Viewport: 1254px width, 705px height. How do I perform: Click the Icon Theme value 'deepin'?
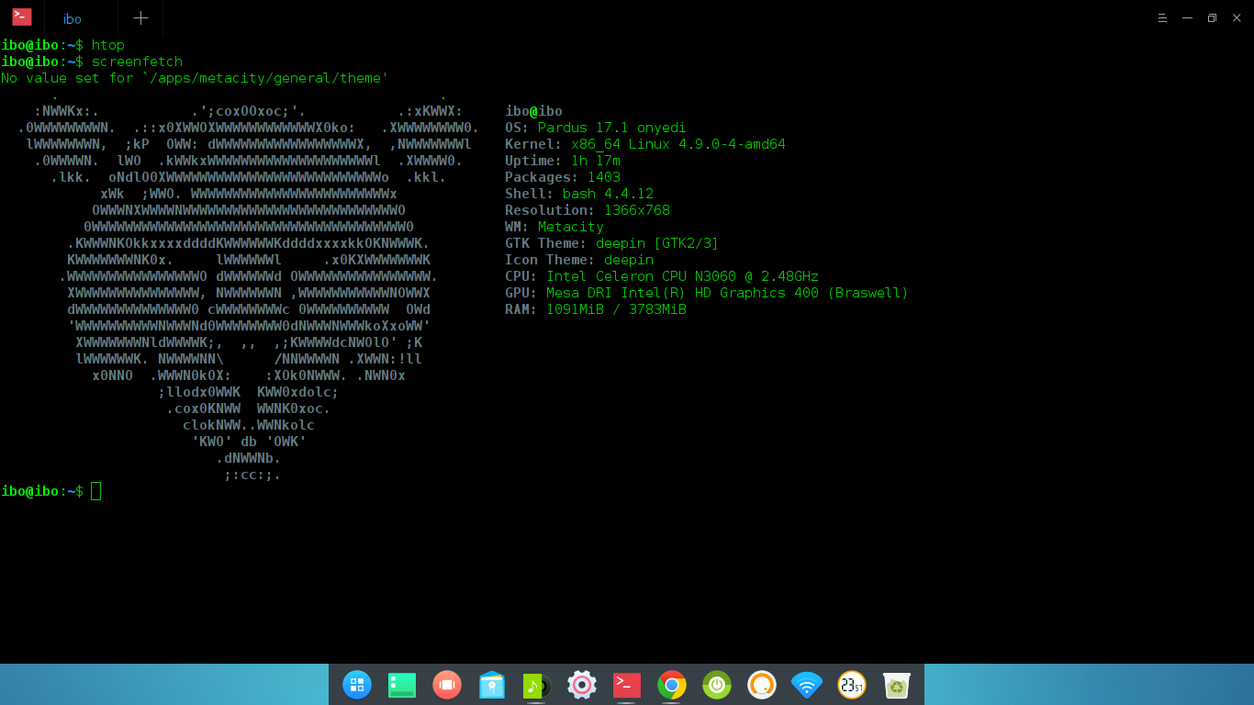[629, 260]
